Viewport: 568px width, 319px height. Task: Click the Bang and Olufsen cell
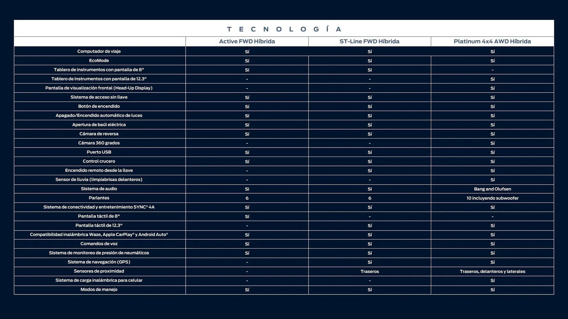pos(492,189)
